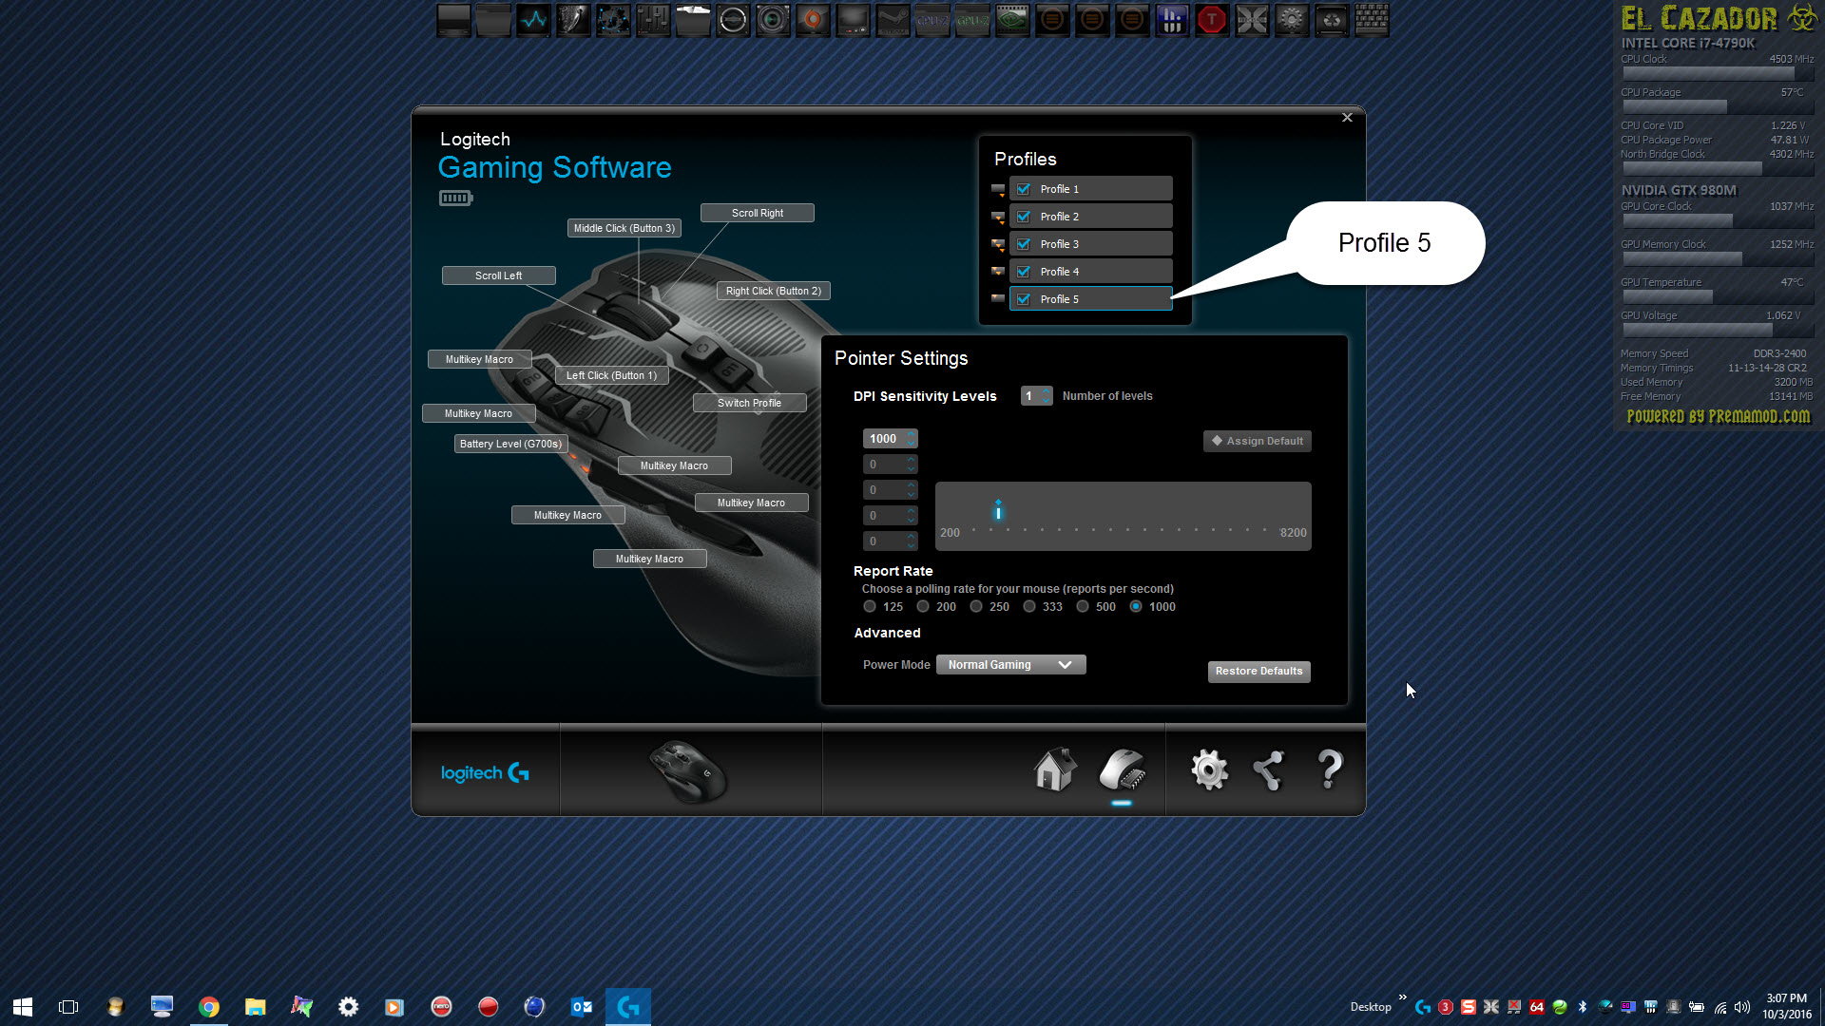1825x1026 pixels.
Task: Uncheck the Profile 1 checkbox
Action: 1024,189
